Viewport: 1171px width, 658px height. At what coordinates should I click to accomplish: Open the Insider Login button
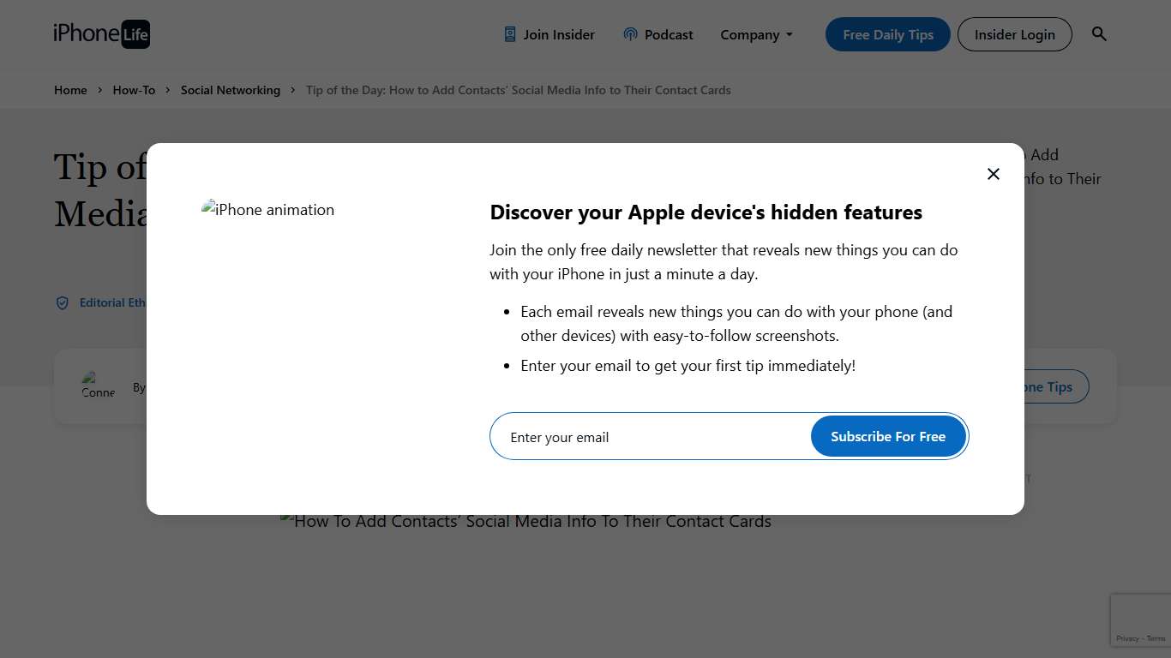[x=1014, y=34]
